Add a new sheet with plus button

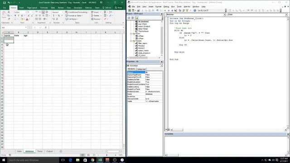click(61, 151)
